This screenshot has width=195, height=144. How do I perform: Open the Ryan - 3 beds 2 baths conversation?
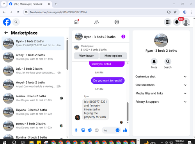[x=33, y=43]
